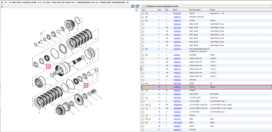
Task: Open part number link 362423A1
Action: click(177, 130)
